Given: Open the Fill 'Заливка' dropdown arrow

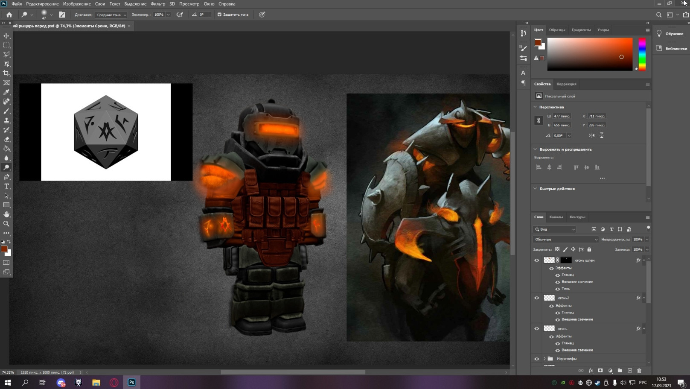Looking at the screenshot, I should coord(647,249).
